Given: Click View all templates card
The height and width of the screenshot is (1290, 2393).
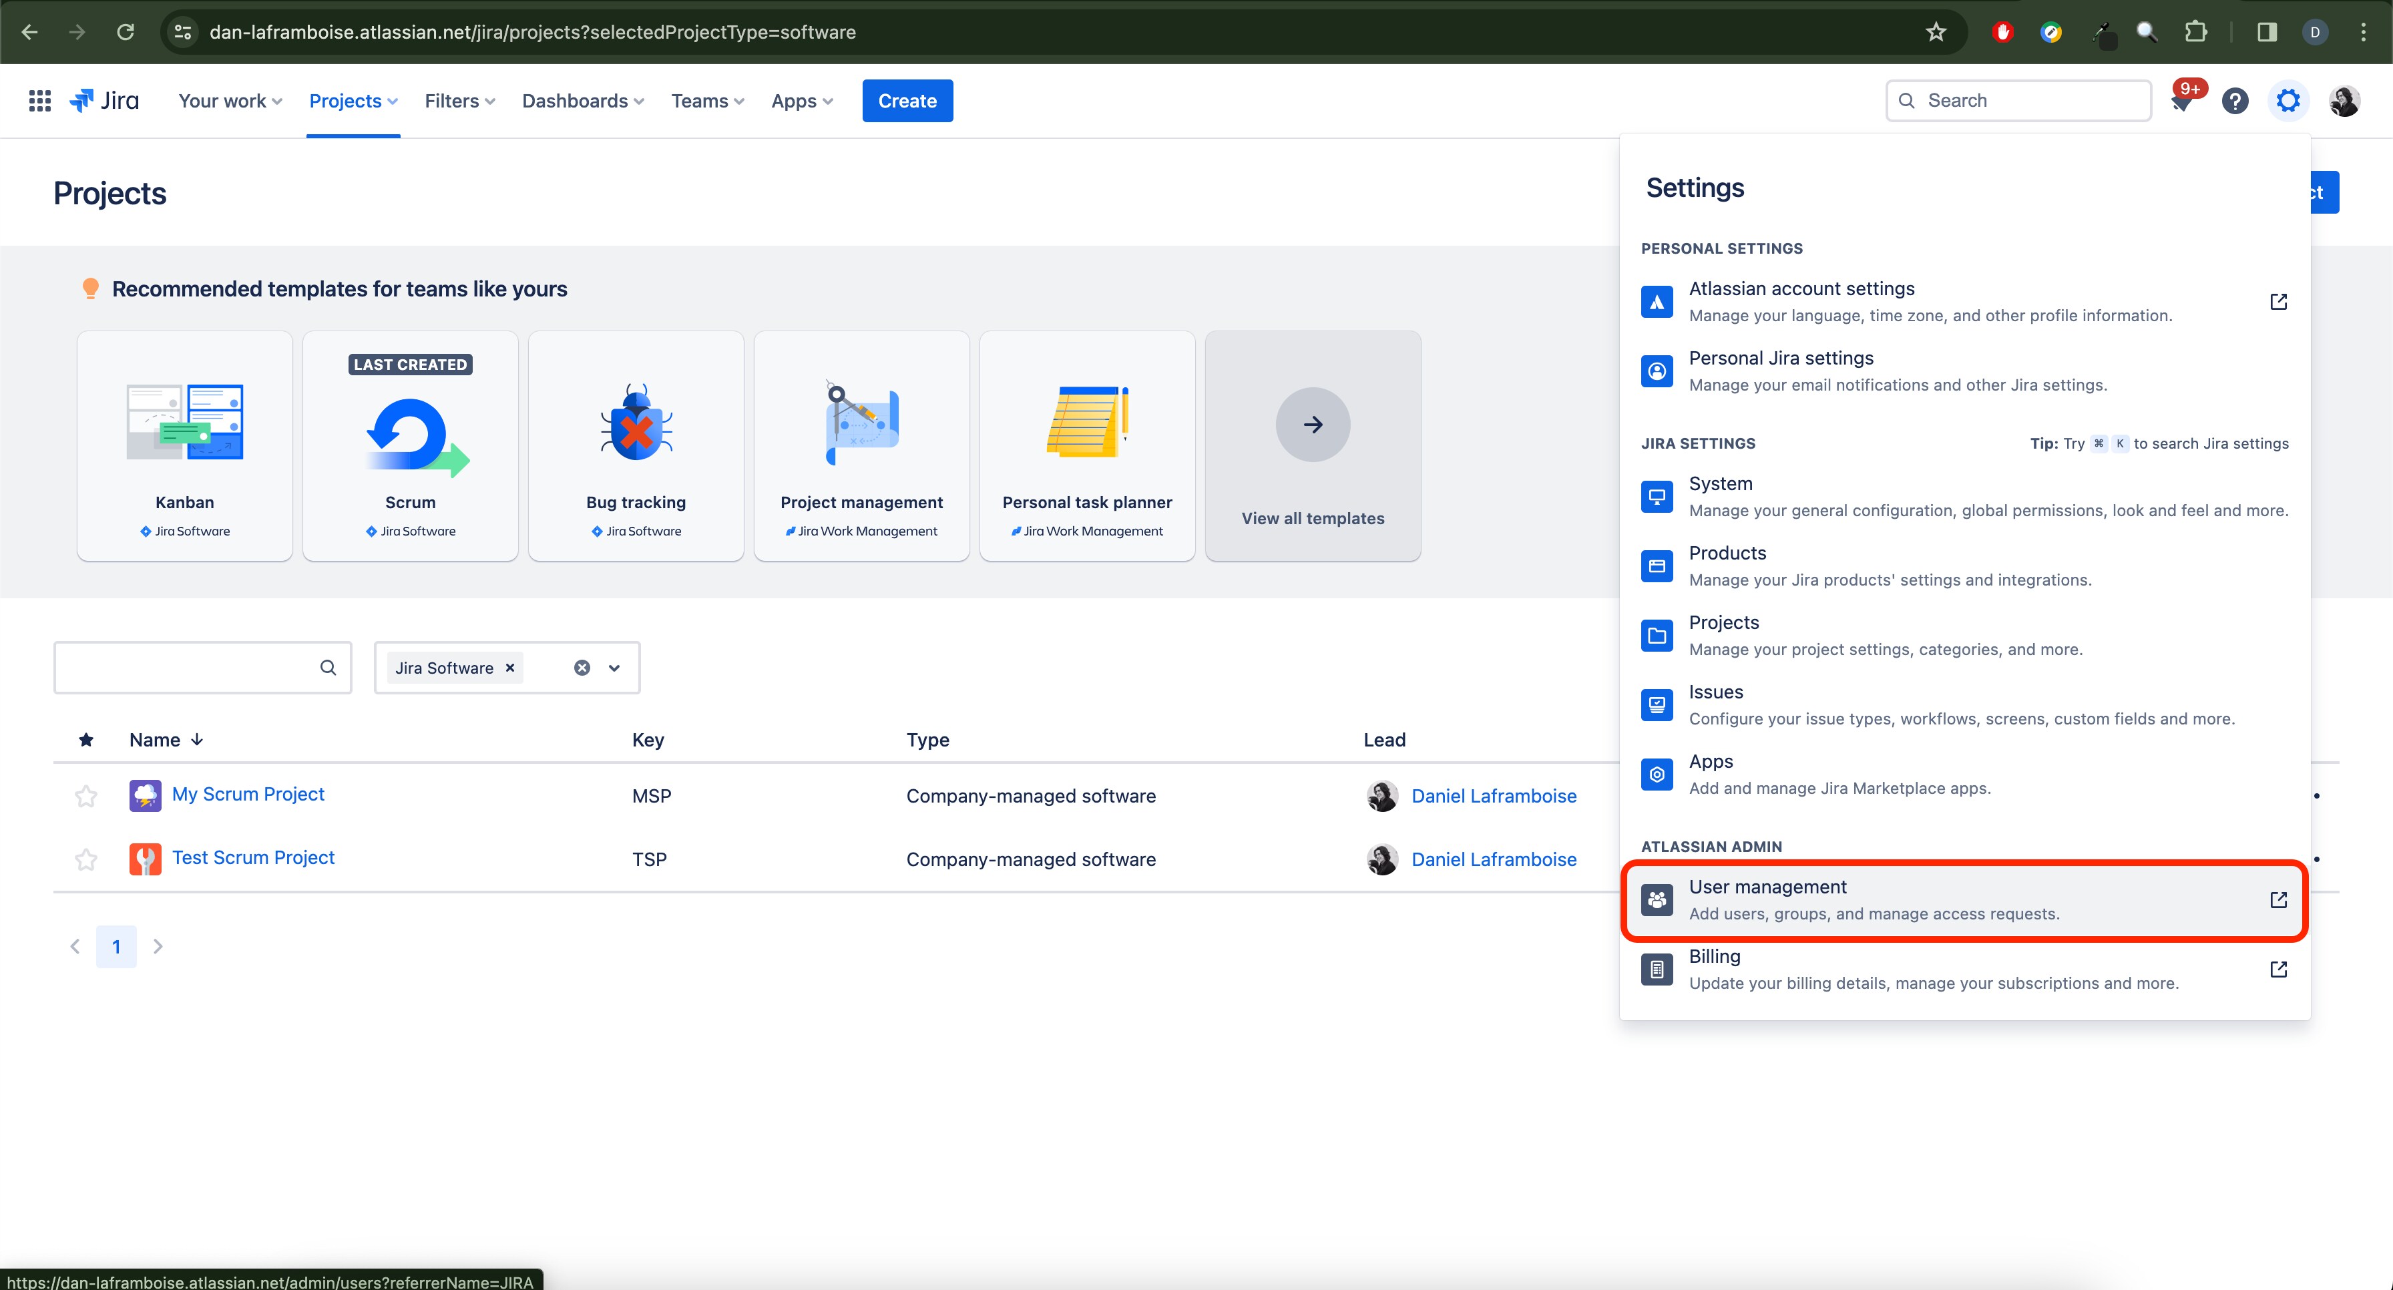Looking at the screenshot, I should 1313,446.
